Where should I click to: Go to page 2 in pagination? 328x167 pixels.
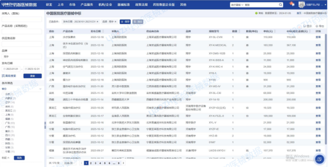[91, 163]
